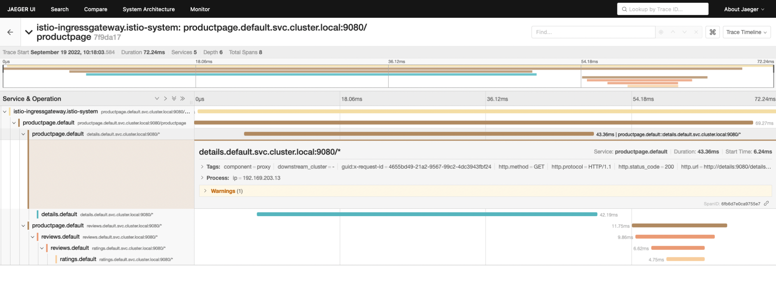Screen dimensions: 776x284
Task: Click the JAEGER UI logo link
Action: pos(21,9)
